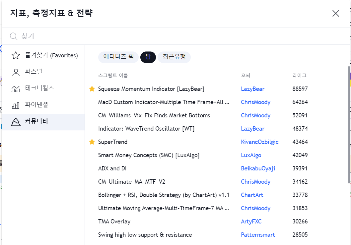Screen dimensions: 351x245
Task: Add CM_Williams_Vix_Fix Finds Market Bottoms
Action: coord(154,115)
